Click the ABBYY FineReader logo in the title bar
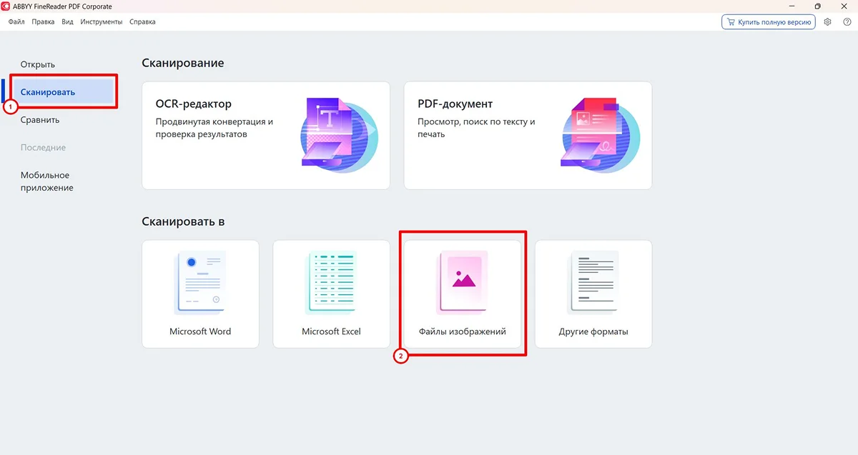Viewport: 858px width, 455px height. pos(6,6)
